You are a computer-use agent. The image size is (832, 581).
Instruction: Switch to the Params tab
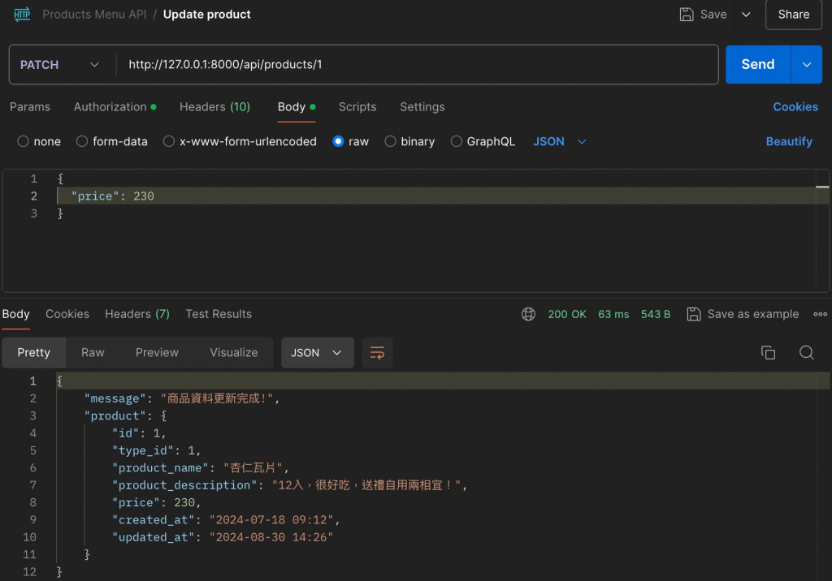point(30,107)
